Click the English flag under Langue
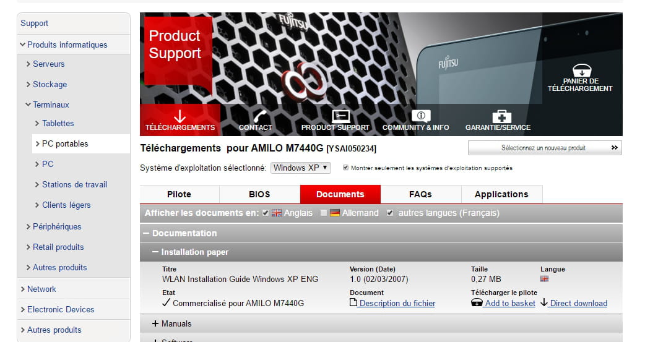The height and width of the screenshot is (342, 671). point(544,279)
